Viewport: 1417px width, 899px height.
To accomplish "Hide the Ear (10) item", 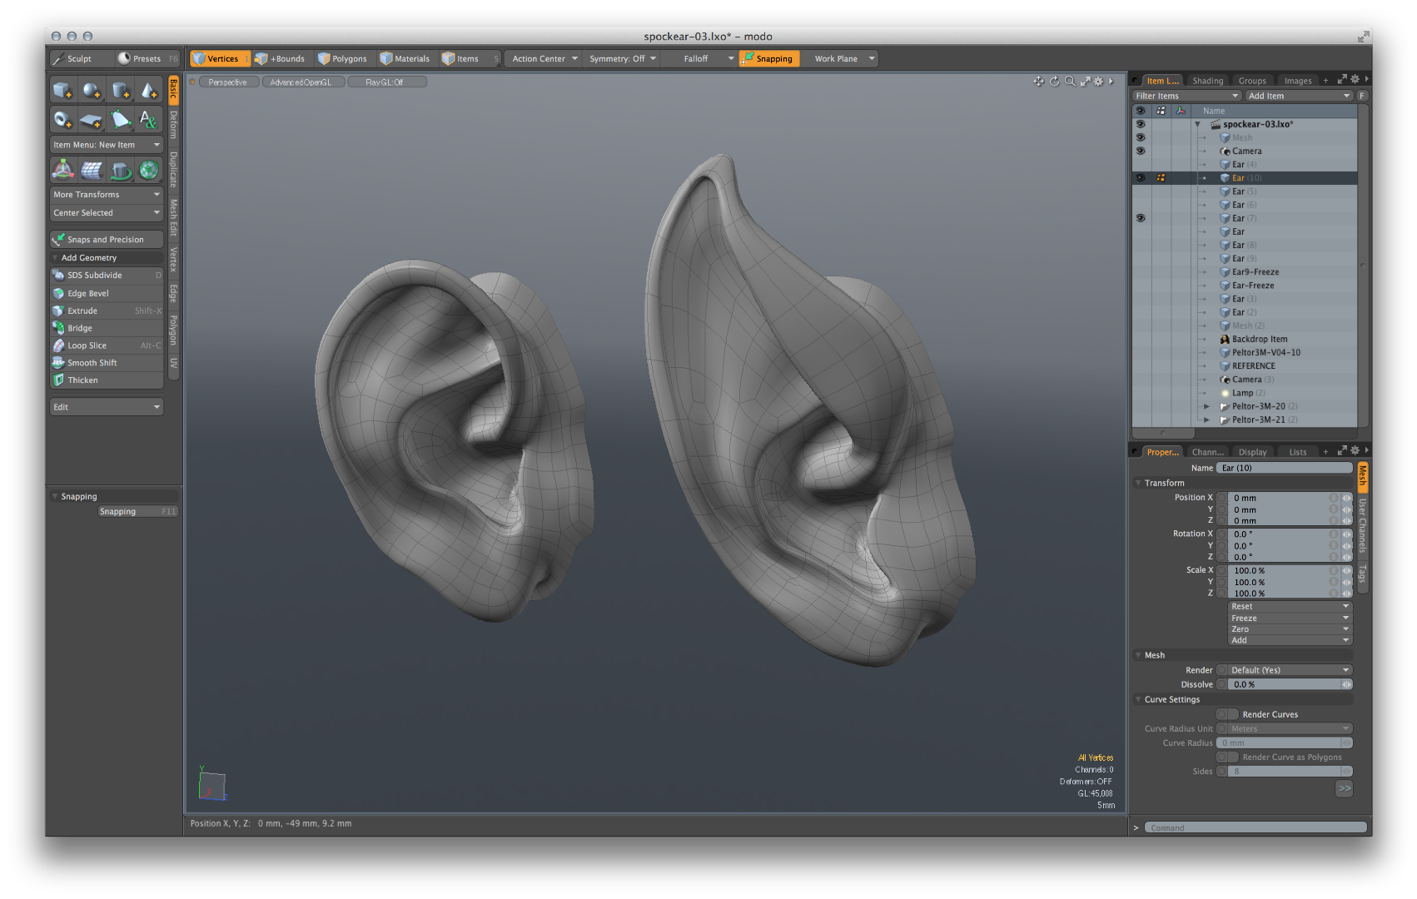I will coord(1141,178).
